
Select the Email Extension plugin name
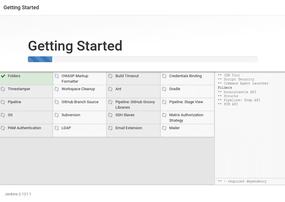point(129,128)
